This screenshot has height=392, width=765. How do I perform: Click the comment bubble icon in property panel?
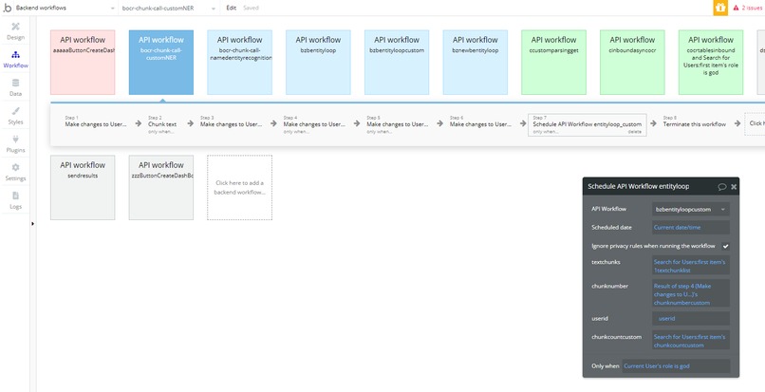click(x=722, y=186)
